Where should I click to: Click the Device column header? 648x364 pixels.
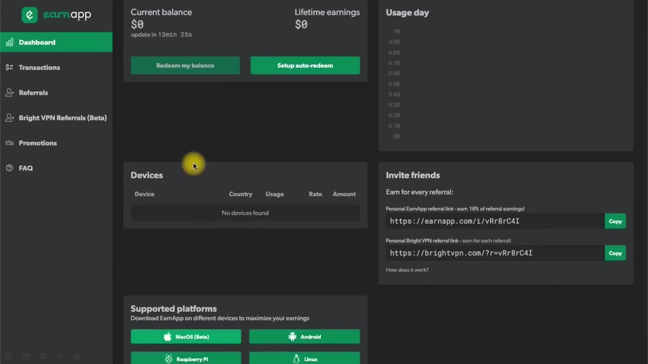144,194
